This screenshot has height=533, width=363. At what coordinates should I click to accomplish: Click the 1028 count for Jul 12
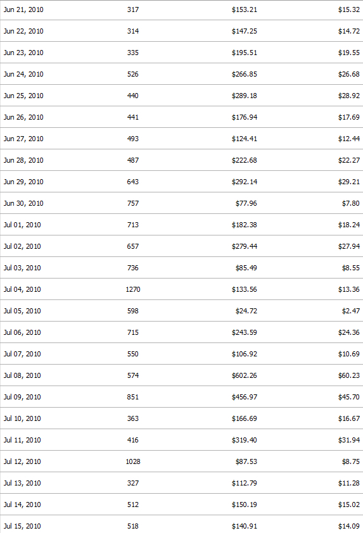pyautogui.click(x=132, y=461)
